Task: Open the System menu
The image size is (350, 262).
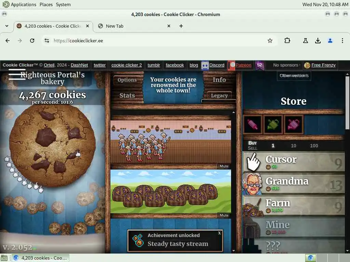Action: 63,4
